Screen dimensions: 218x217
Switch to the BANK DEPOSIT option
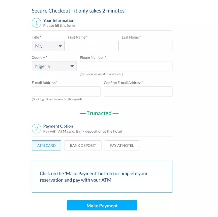point(83,145)
